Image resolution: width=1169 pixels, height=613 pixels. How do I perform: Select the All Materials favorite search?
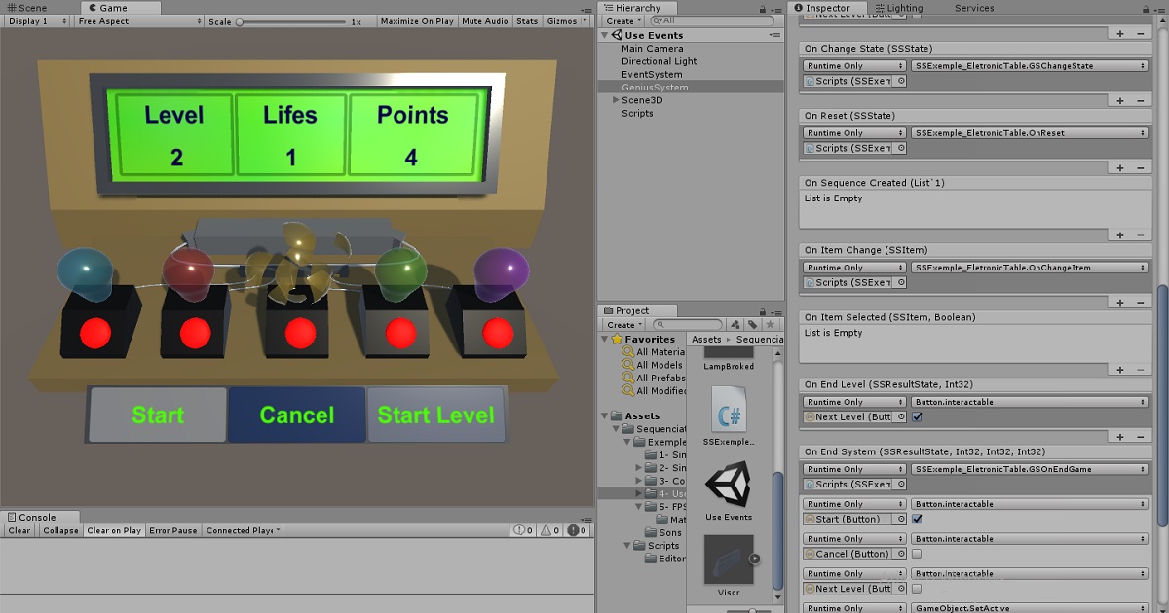pyautogui.click(x=654, y=352)
